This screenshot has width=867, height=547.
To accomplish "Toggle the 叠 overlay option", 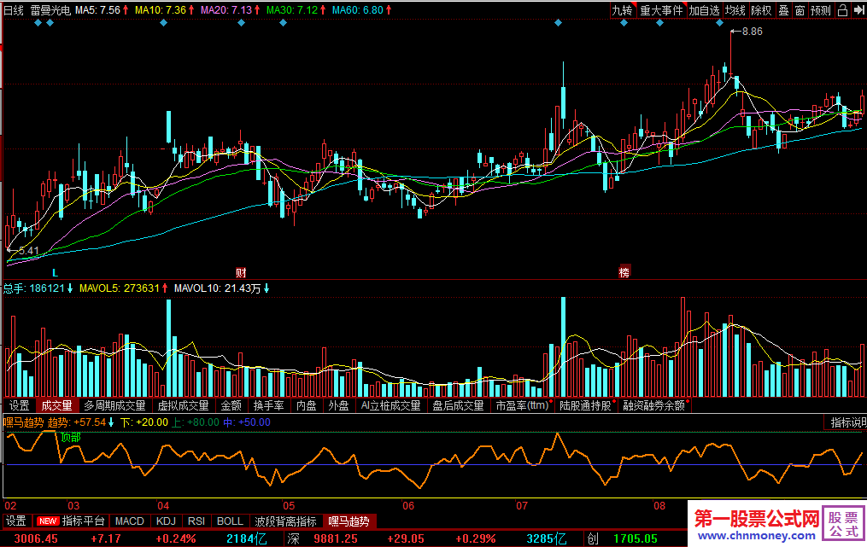I will pyautogui.click(x=783, y=10).
